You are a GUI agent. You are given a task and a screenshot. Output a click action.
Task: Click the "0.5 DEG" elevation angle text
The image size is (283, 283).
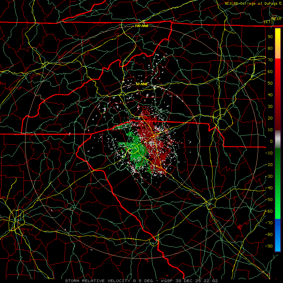coord(143,281)
